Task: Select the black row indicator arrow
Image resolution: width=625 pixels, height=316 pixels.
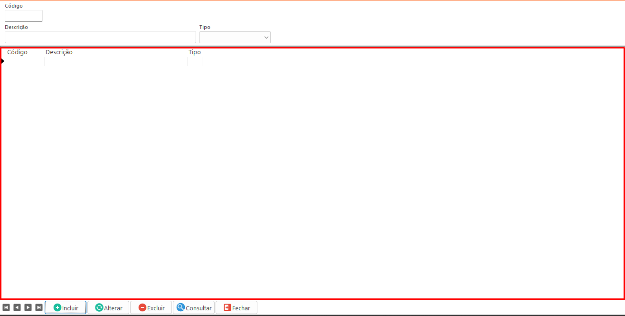Action: (x=3, y=61)
